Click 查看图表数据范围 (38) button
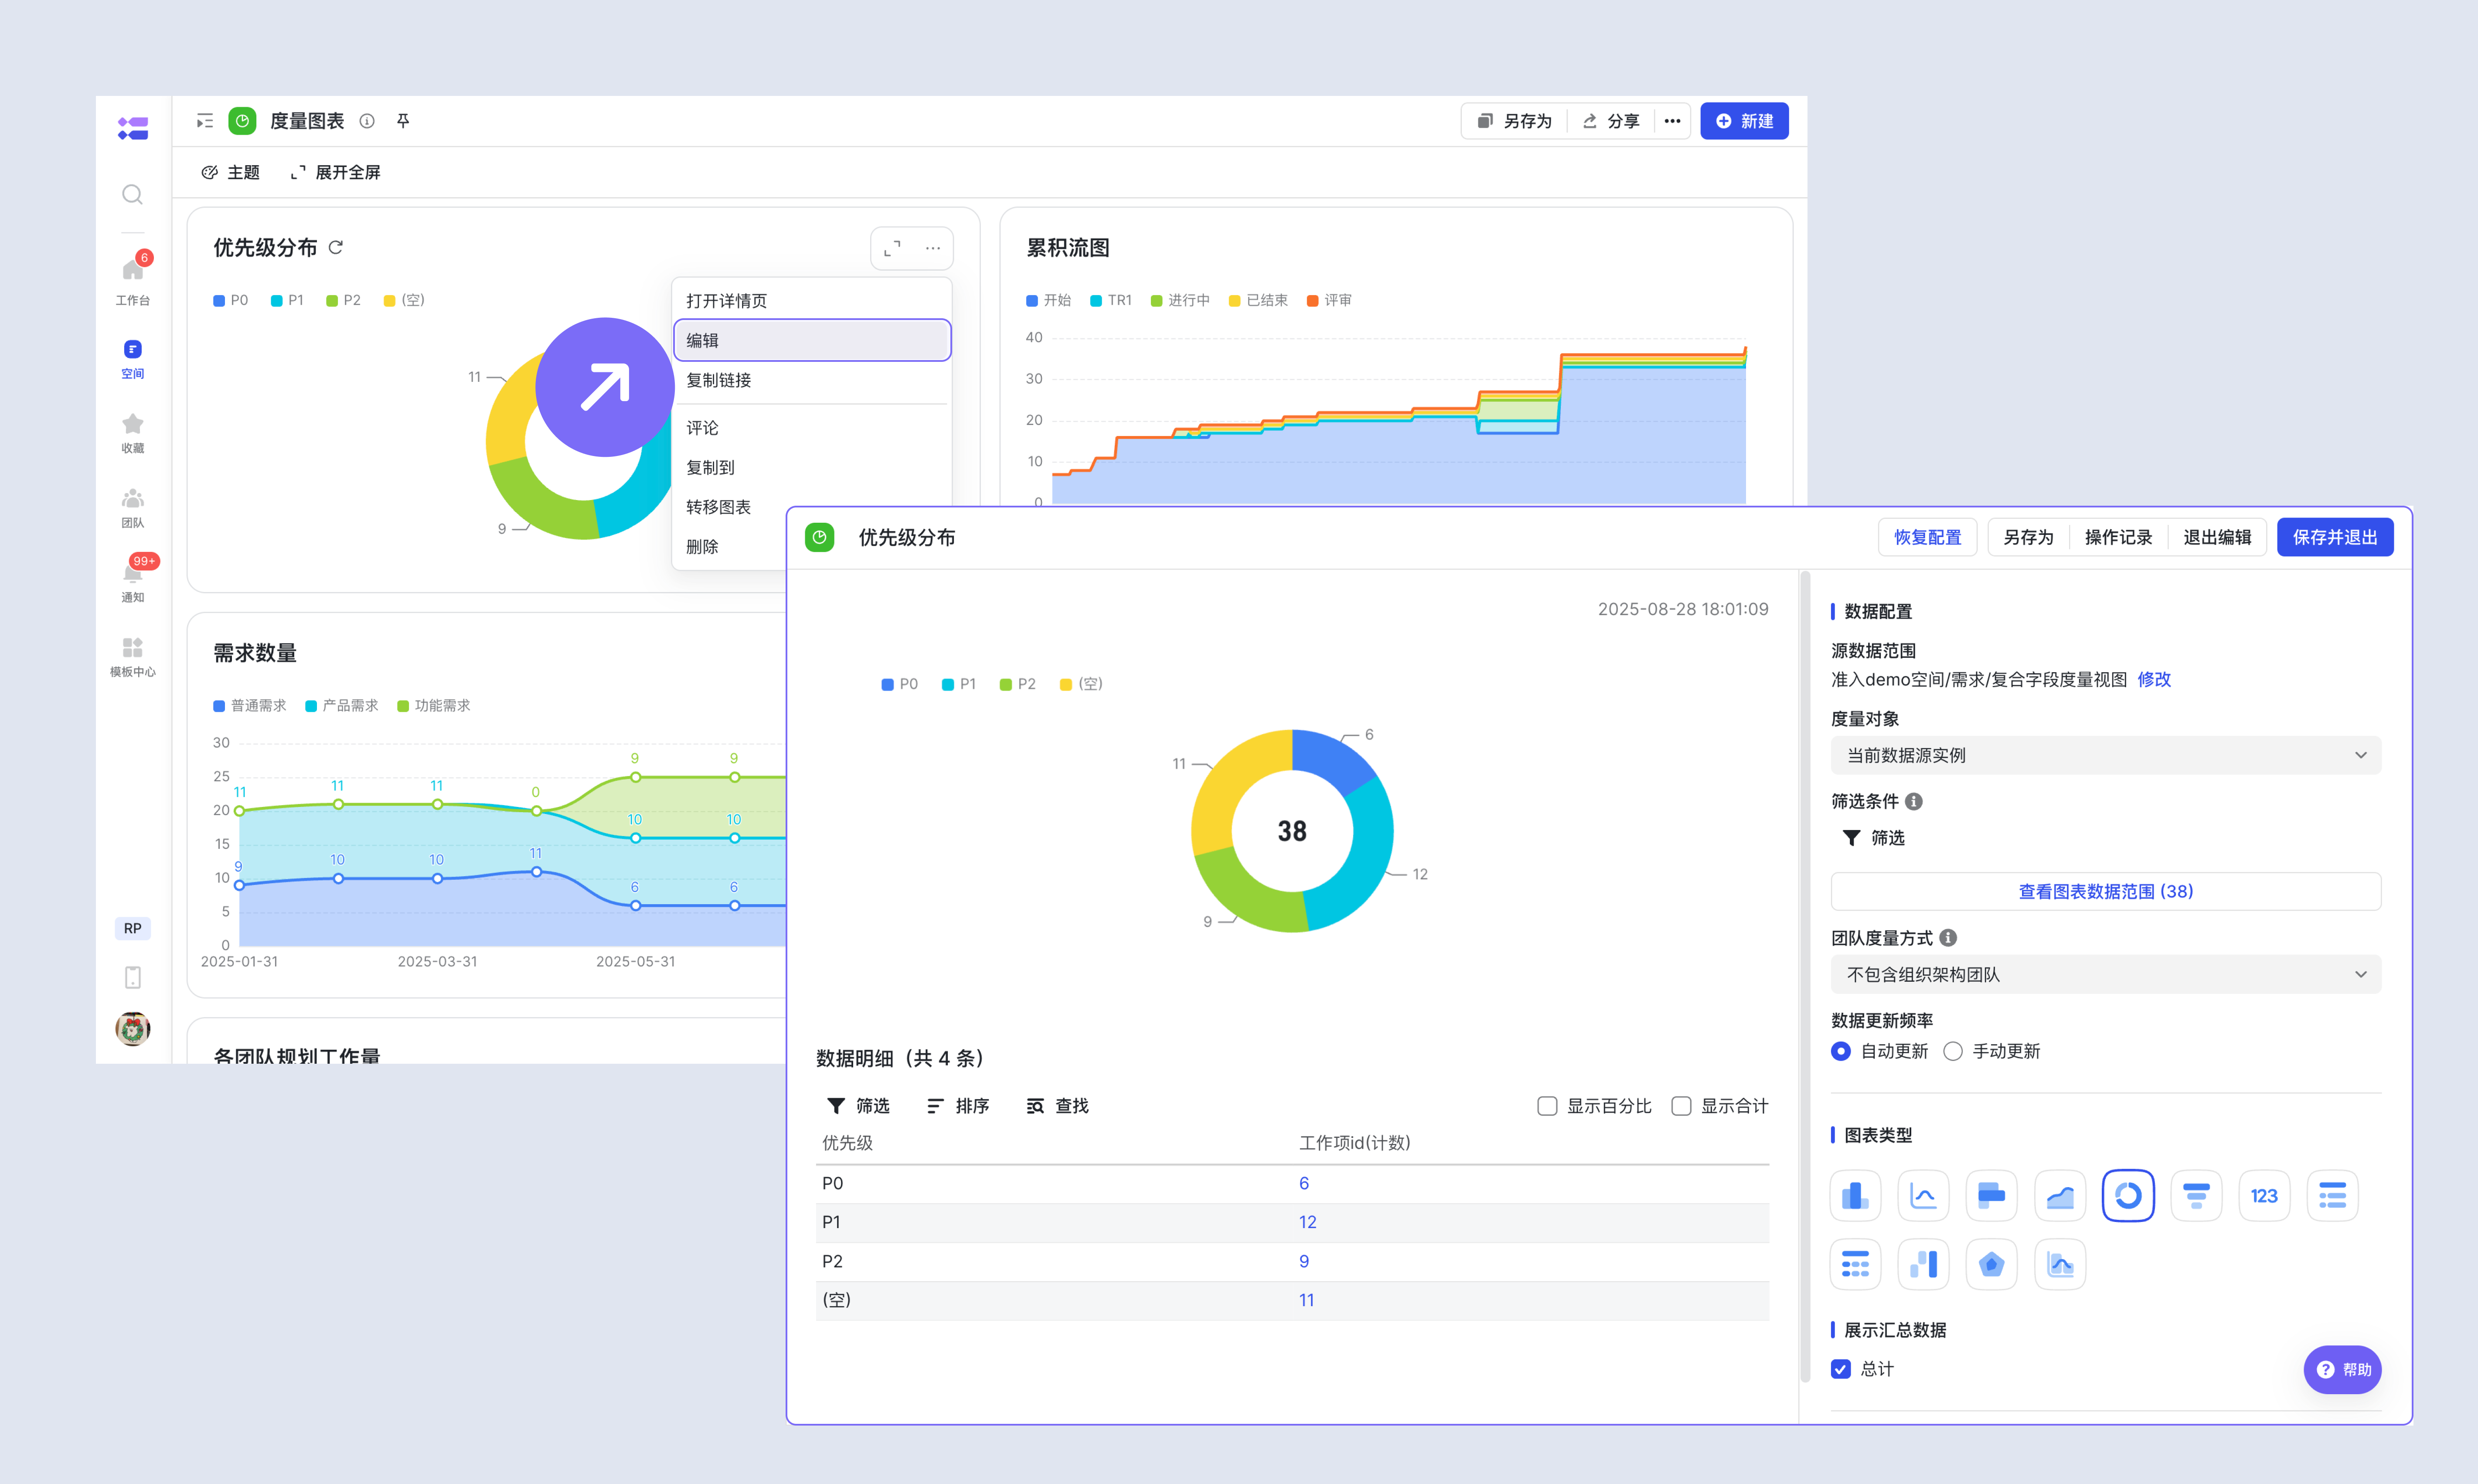This screenshot has height=1484, width=2478. coord(2106,891)
